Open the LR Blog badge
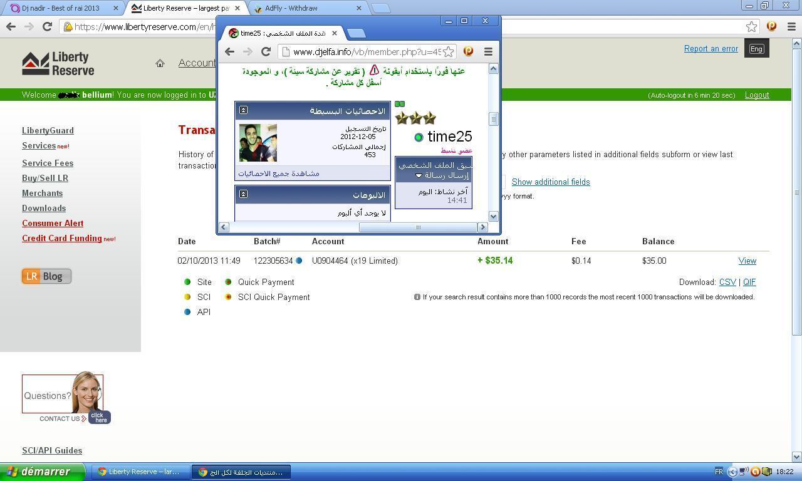The width and height of the screenshot is (802, 481). 46,276
